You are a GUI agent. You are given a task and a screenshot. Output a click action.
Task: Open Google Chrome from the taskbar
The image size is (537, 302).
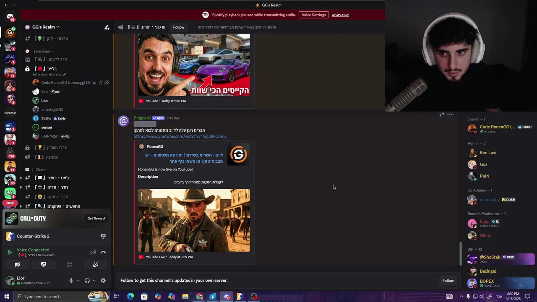click(x=199, y=297)
